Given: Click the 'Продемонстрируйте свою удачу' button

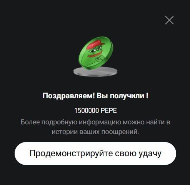Looking at the screenshot, I should (95, 154).
